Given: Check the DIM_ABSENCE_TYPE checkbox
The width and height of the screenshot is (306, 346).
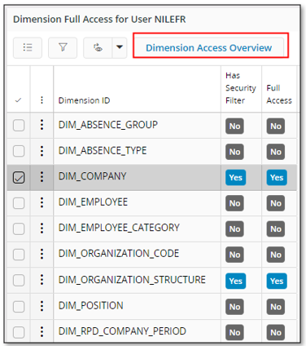Looking at the screenshot, I should (x=19, y=151).
